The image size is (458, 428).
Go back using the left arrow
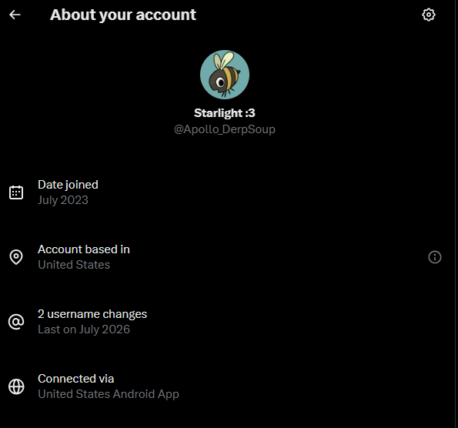15,15
